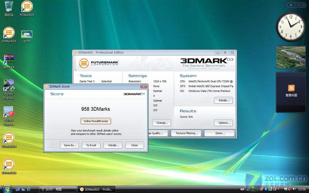Click the 3DMark Score title bar icon
309x193 pixels.
[46, 86]
